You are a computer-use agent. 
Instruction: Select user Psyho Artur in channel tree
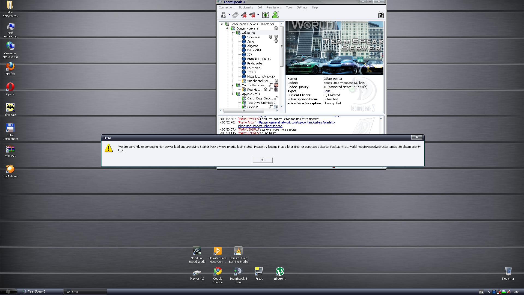(255, 63)
